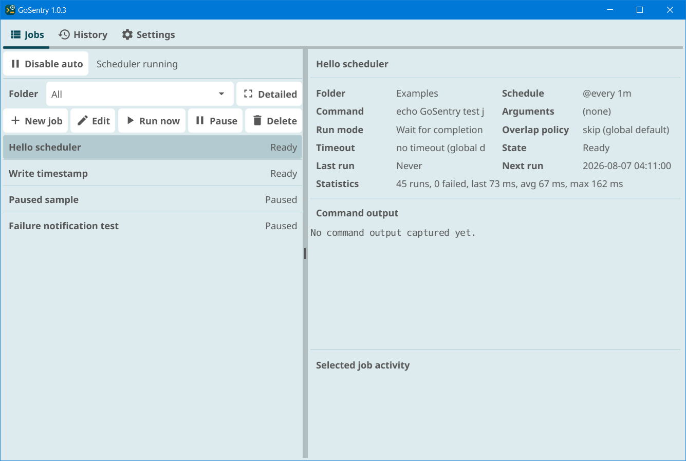
Task: Select the Hello scheduler job row
Action: [x=153, y=147]
